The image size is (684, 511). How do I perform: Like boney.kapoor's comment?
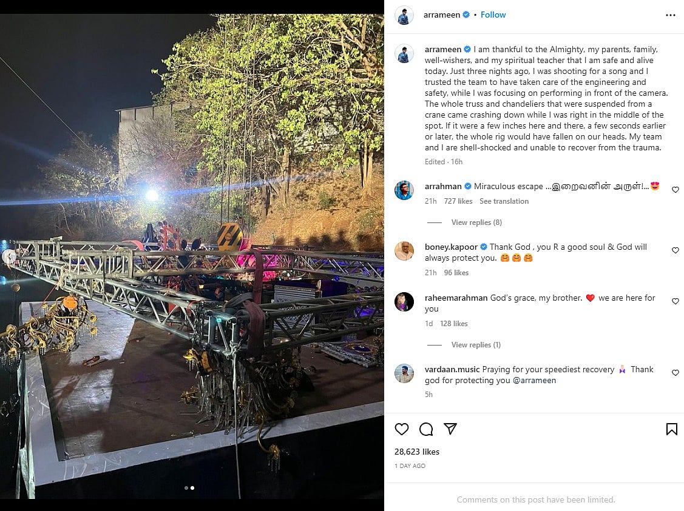[x=675, y=250]
